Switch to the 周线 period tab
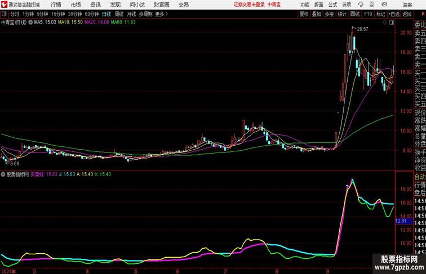 [x=119, y=14]
